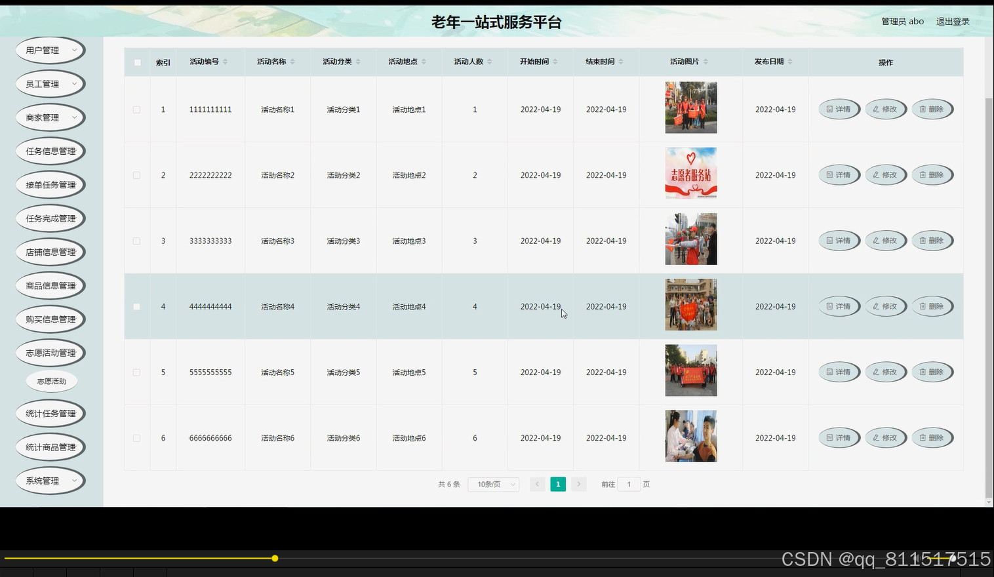Select page 1 pagination button

click(x=558, y=485)
